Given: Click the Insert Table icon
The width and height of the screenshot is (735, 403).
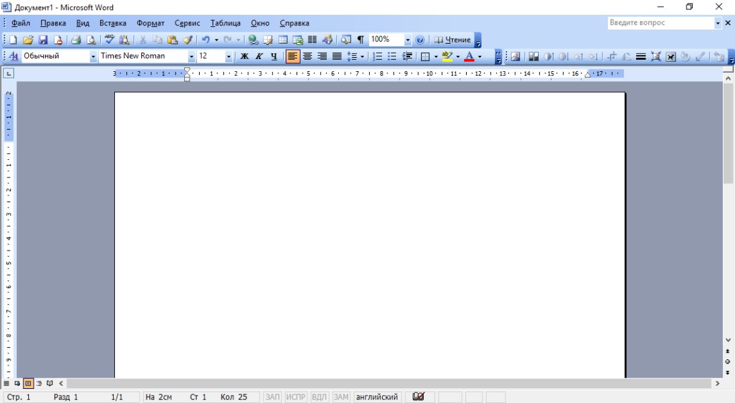Looking at the screenshot, I should coord(283,40).
